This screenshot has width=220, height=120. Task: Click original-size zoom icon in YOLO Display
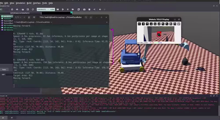pos(155,24)
